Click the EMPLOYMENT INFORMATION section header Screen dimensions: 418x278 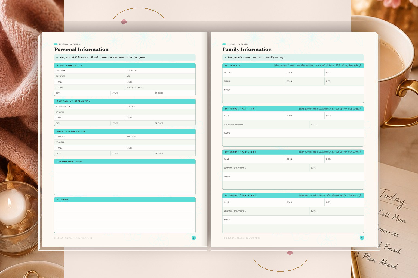(x=125, y=101)
